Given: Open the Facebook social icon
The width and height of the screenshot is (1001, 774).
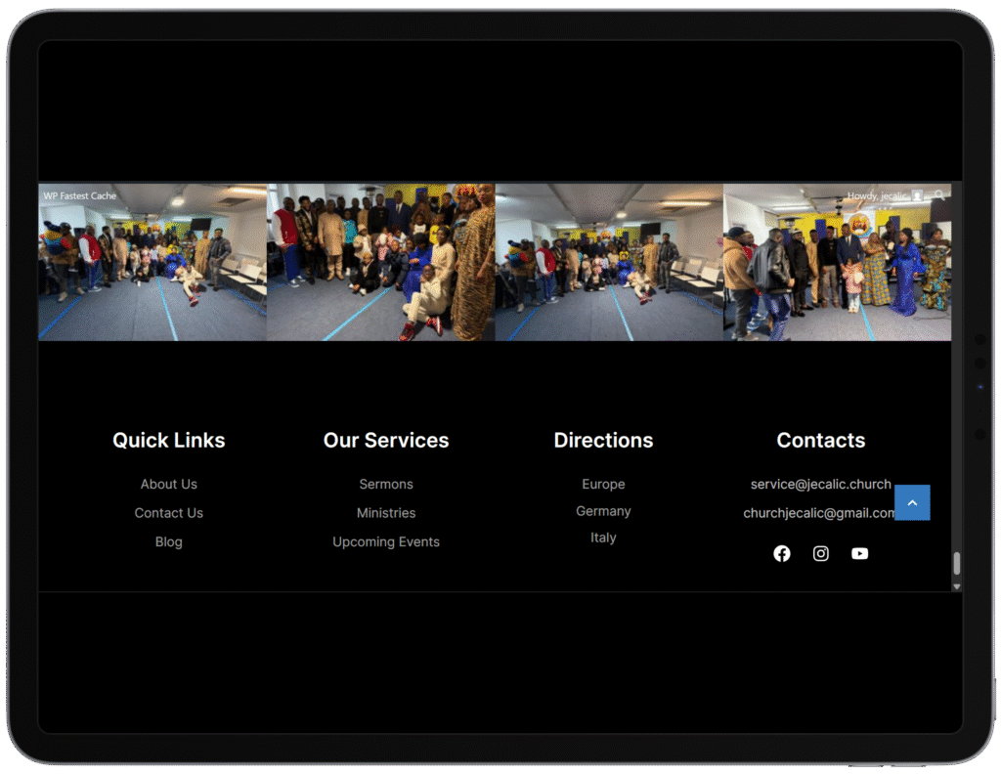Looking at the screenshot, I should (x=782, y=554).
